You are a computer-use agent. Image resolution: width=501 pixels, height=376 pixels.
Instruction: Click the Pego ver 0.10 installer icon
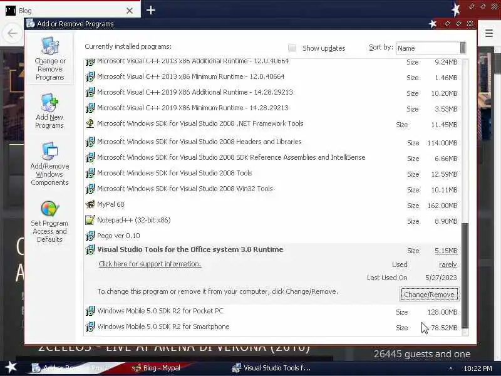click(90, 236)
